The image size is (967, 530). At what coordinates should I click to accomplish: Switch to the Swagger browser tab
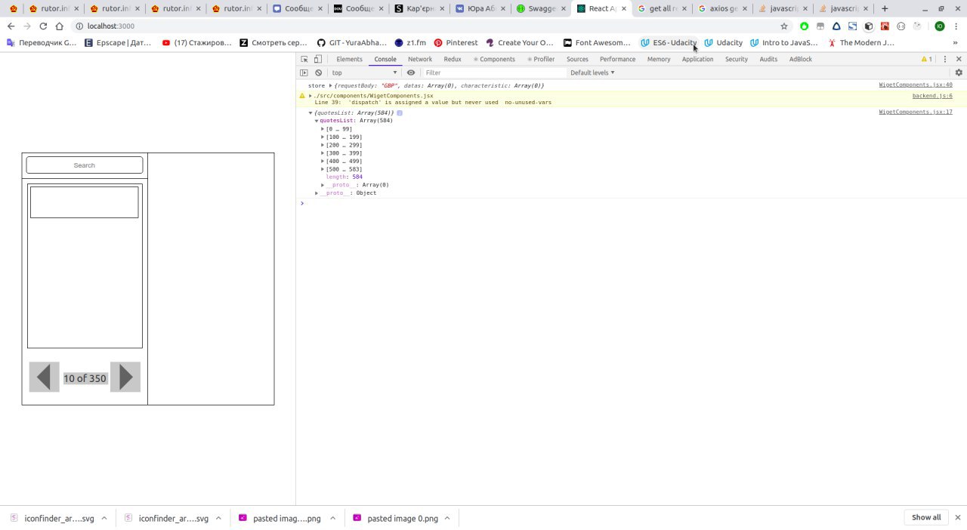[539, 8]
